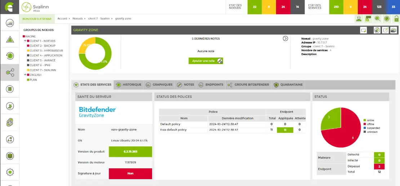Open the topology map sidebar icon
Screen dimensions: 400x186
(x=10, y=139)
